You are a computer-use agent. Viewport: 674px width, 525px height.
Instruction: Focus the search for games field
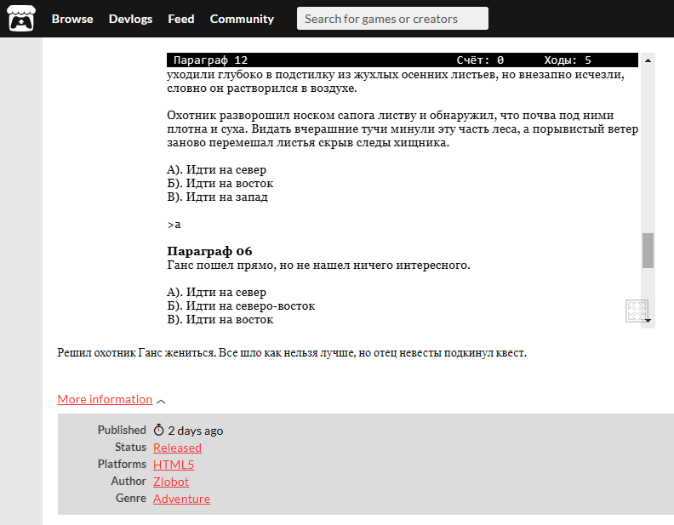point(392,19)
